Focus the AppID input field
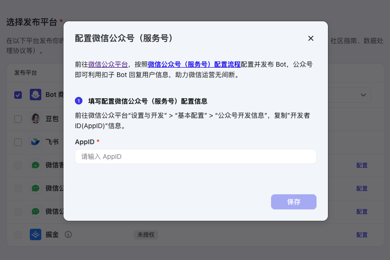This screenshot has height=260, width=390. pyautogui.click(x=196, y=156)
